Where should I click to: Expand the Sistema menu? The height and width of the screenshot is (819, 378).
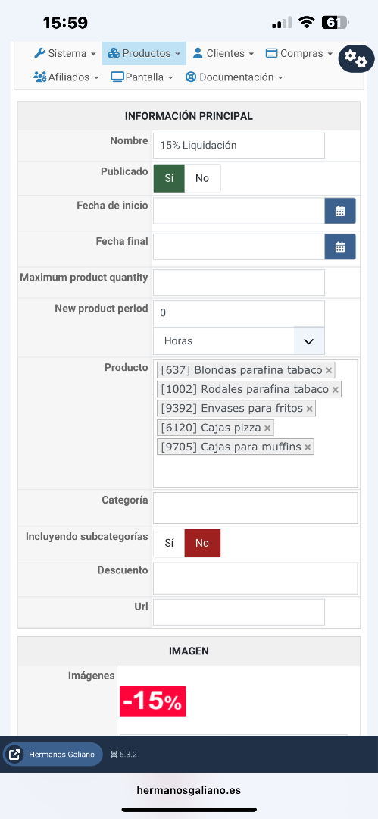click(64, 53)
